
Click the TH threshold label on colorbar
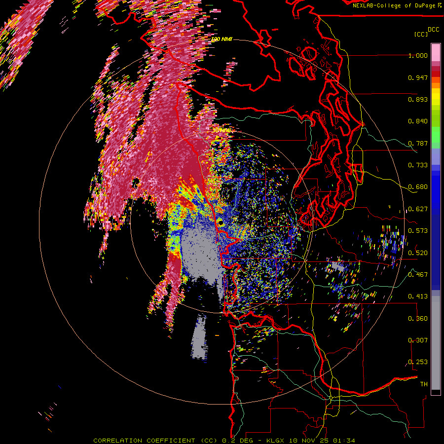point(424,384)
